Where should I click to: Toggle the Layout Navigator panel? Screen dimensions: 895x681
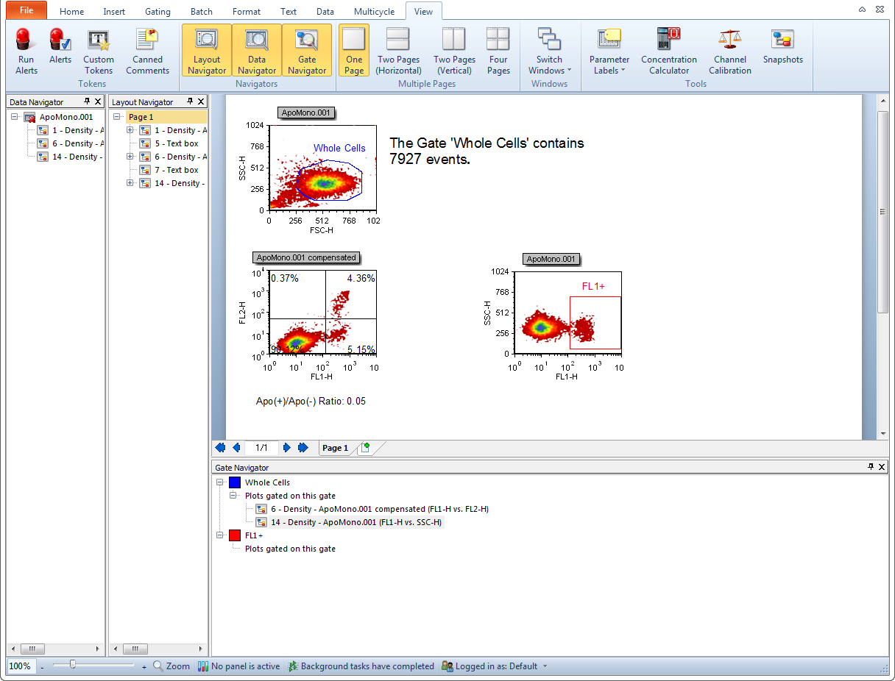[x=207, y=51]
